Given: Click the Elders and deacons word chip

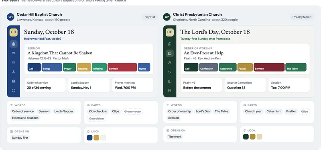Looking at the screenshot, I should point(25,118).
